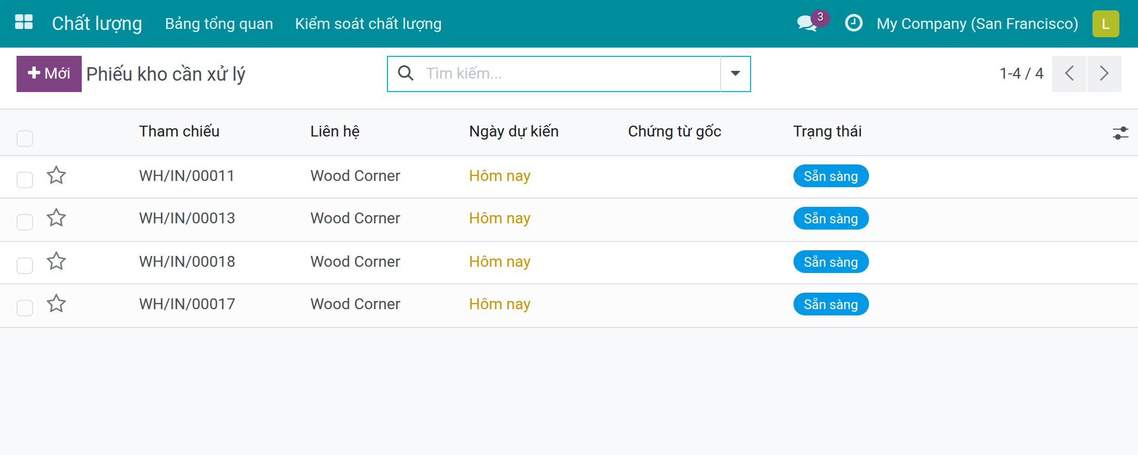The width and height of the screenshot is (1138, 455).
Task: Open the Bảng tổng quan menu
Action: (219, 24)
